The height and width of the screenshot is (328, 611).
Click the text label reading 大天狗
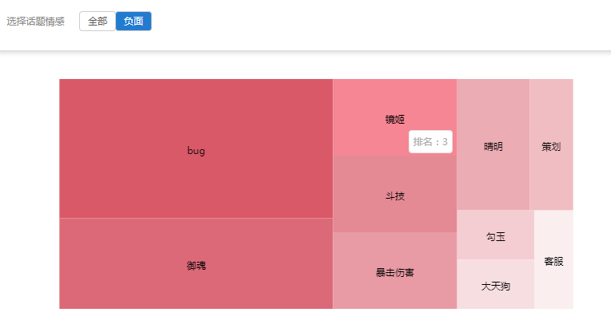tap(496, 286)
